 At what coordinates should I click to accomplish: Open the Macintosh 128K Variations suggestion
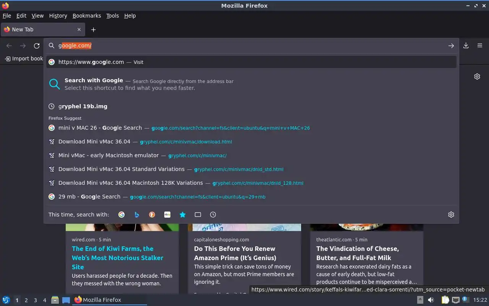251,183
